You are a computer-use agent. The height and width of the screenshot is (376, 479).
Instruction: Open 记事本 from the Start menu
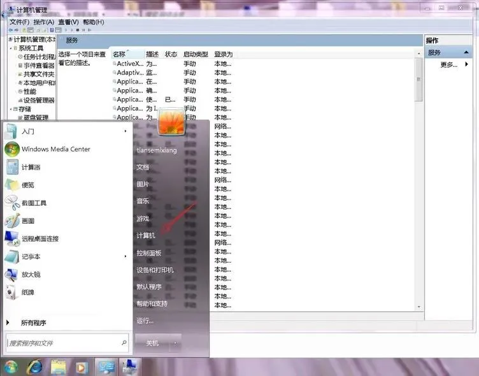(x=68, y=256)
